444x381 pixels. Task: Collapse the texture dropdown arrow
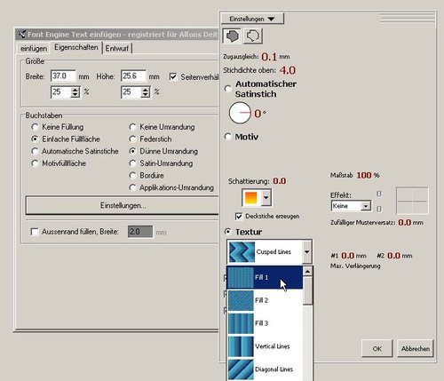pos(307,252)
